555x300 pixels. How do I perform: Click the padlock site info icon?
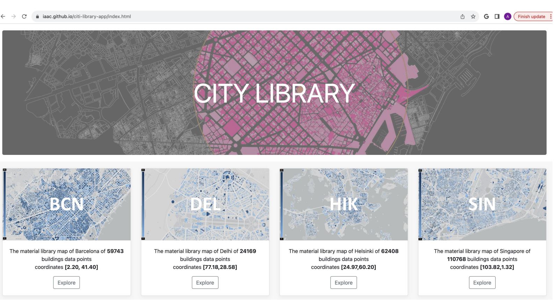(x=37, y=16)
